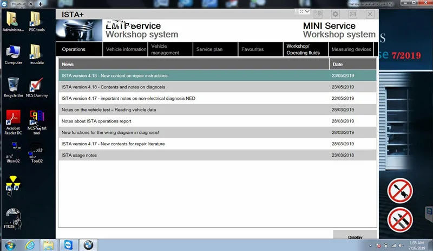Launch Acrobat Reader DC shortcut
Screen dimensions: 433x251
[13, 123]
